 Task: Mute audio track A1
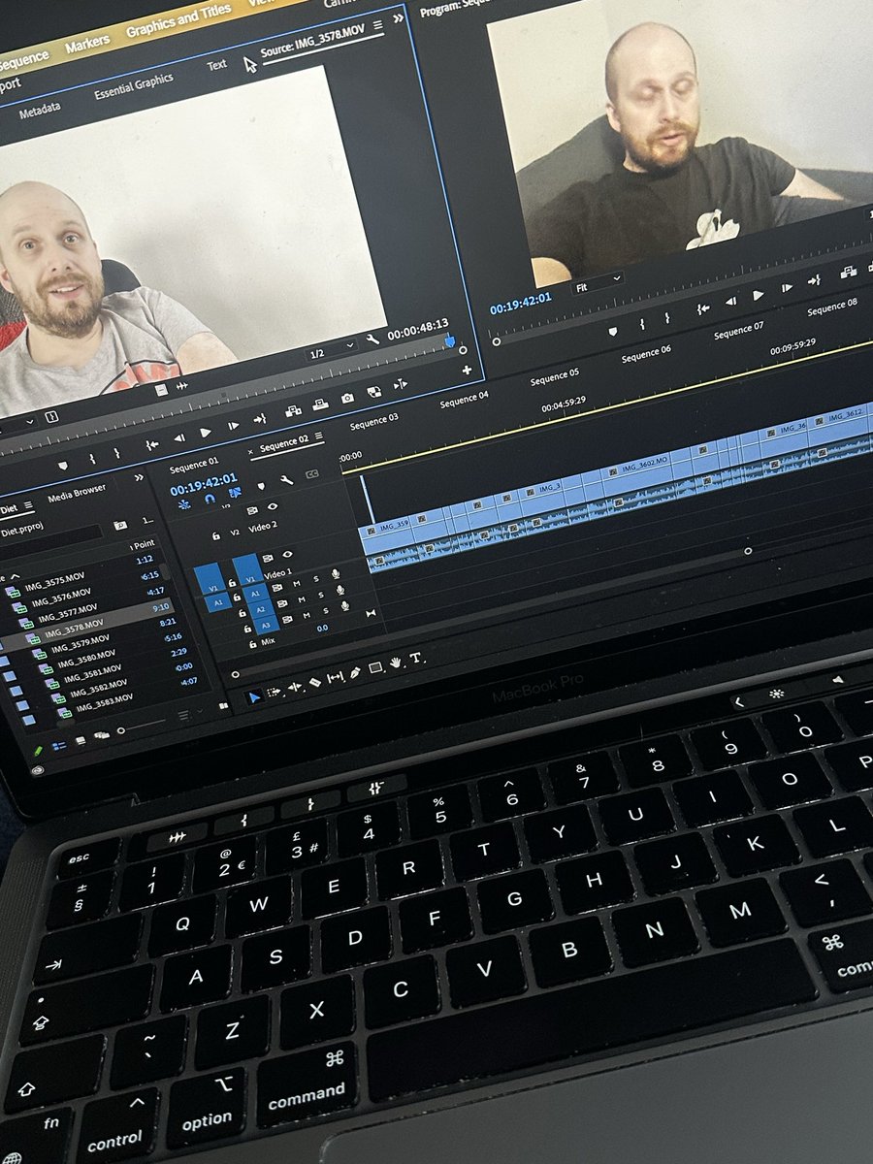coord(297,584)
